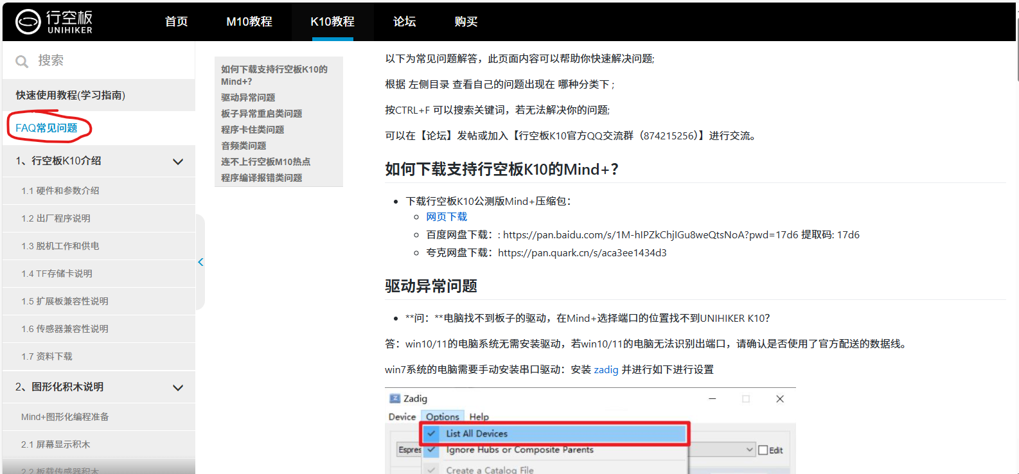This screenshot has width=1019, height=474.
Task: Collapse the 1、行空板K10介绍 section chevron
Action: tap(178, 161)
